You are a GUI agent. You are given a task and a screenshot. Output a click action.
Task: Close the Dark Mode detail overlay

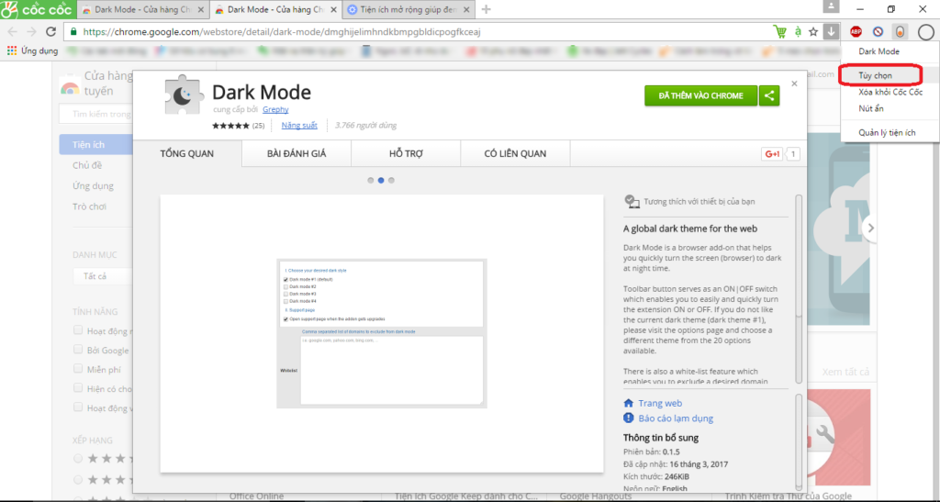coord(795,84)
